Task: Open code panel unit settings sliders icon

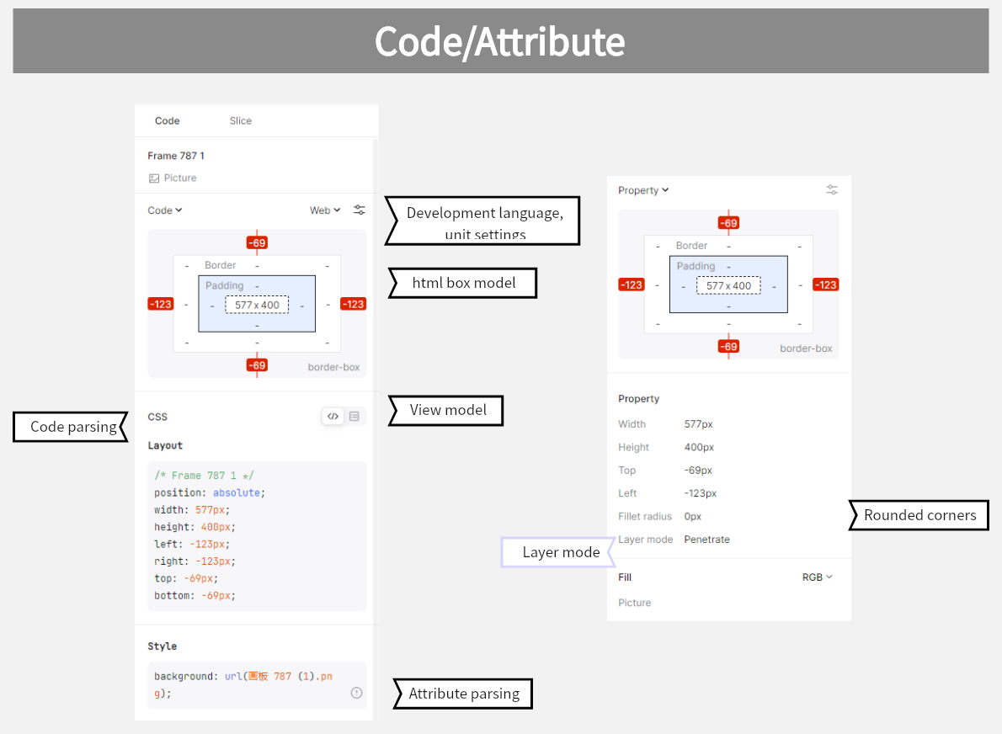Action: (360, 210)
